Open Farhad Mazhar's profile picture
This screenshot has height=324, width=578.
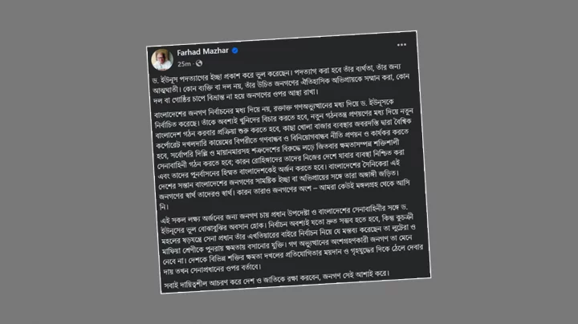click(x=162, y=59)
